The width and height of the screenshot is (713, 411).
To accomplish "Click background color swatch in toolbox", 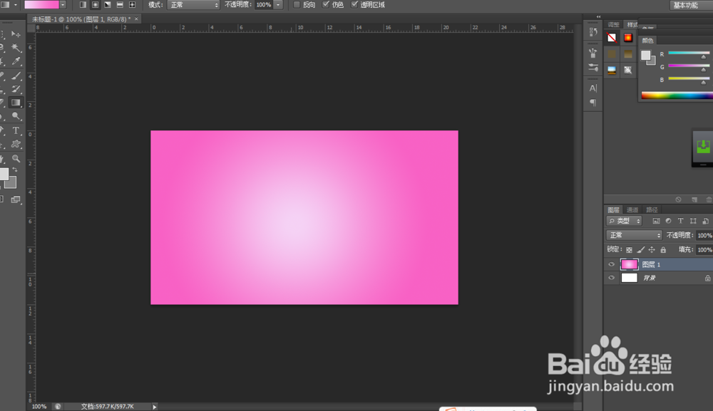I will [x=12, y=182].
